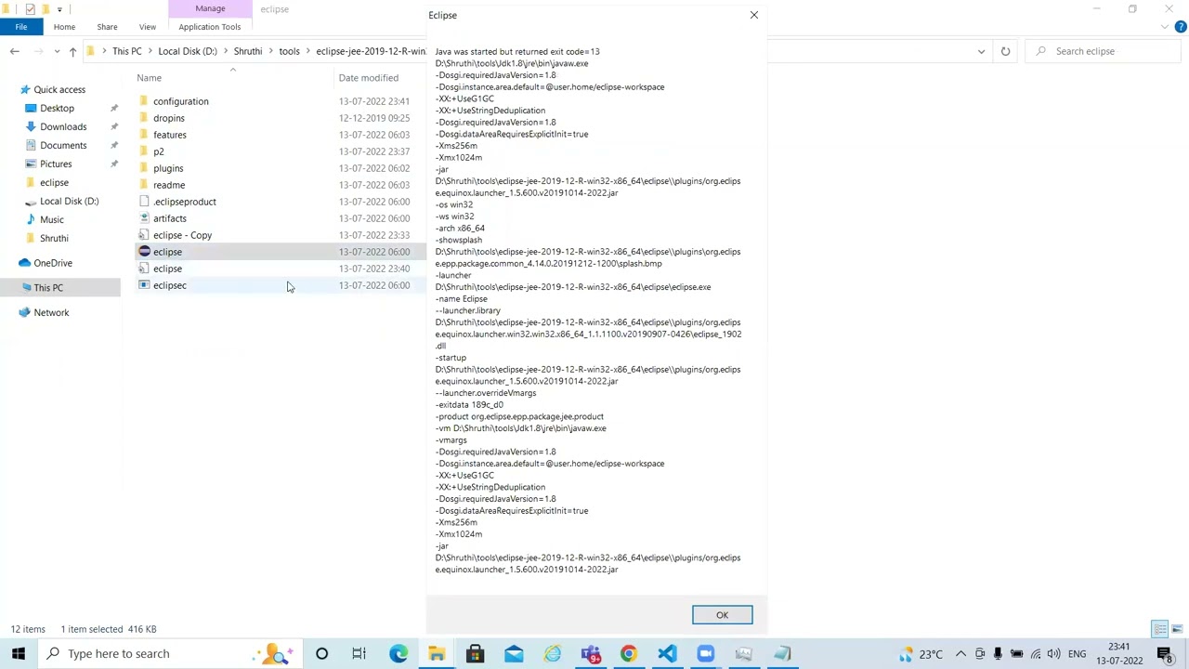Image resolution: width=1189 pixels, height=669 pixels.
Task: Close the Eclipse error dialog
Action: click(x=754, y=15)
